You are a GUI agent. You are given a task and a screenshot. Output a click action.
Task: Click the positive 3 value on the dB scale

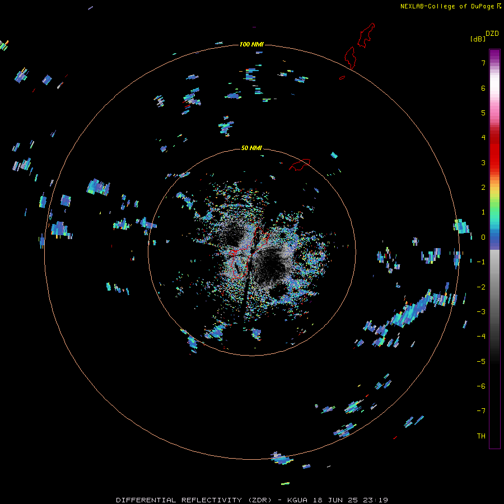coord(483,162)
